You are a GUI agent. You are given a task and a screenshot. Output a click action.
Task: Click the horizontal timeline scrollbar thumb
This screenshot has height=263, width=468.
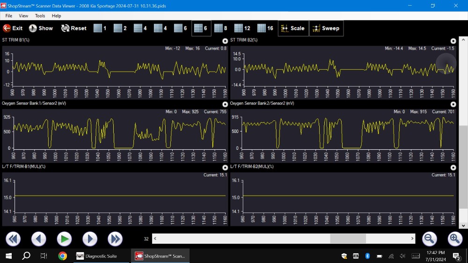(x=348, y=239)
